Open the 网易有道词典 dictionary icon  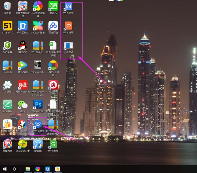pyautogui.click(x=23, y=85)
